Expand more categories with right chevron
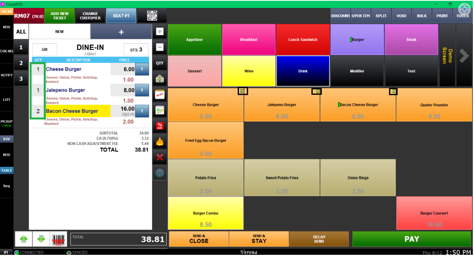474x256 pixels. tap(464, 56)
